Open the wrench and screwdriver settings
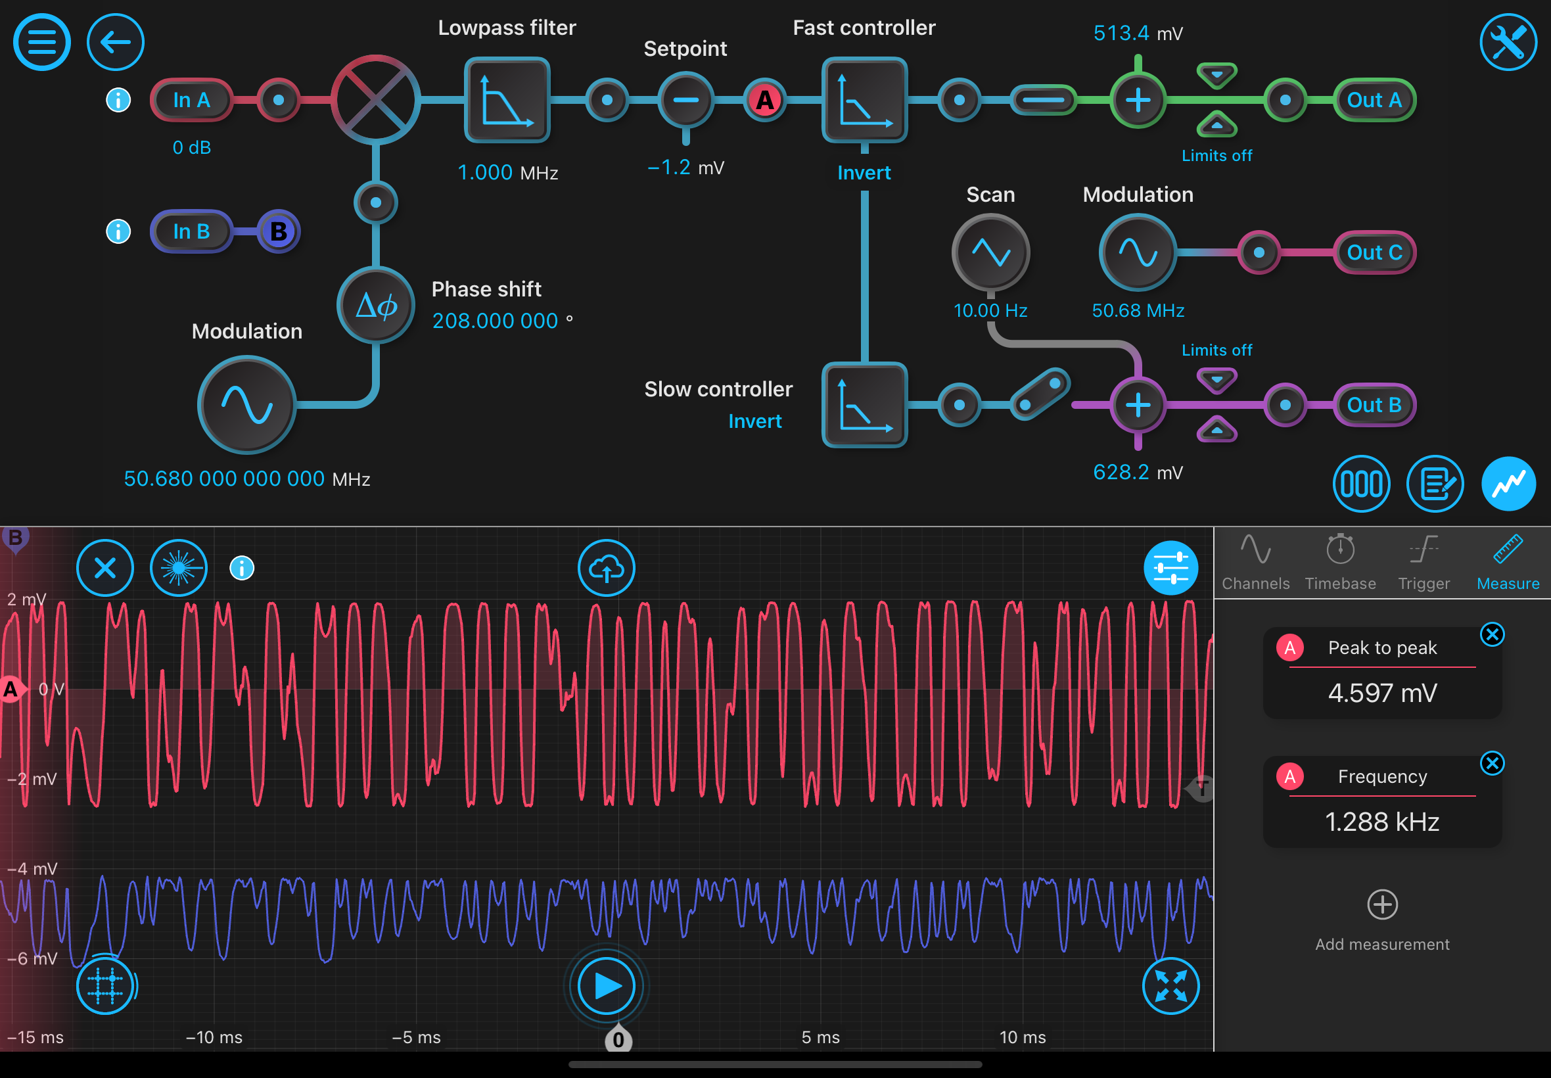The width and height of the screenshot is (1551, 1078). point(1508,42)
